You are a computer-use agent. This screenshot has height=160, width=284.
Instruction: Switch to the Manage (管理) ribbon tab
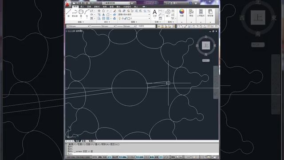pyautogui.click(x=111, y=7)
